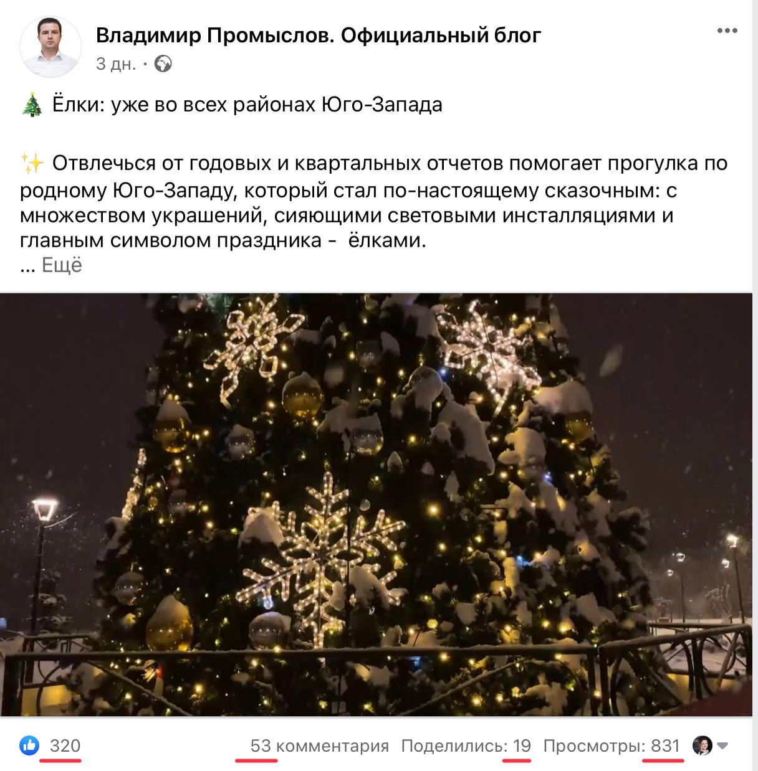This screenshot has height=771, width=758.
Task: Click the globe public audience icon
Action: 163,64
